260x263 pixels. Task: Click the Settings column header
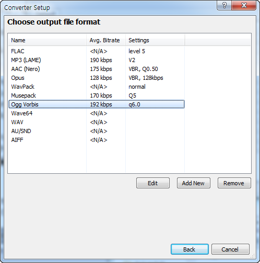[155, 40]
